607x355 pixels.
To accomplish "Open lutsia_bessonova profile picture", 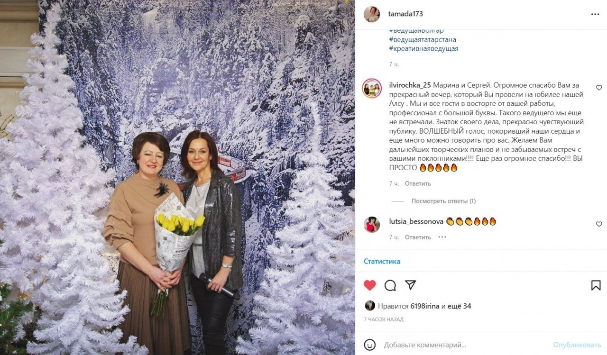I will click(372, 224).
